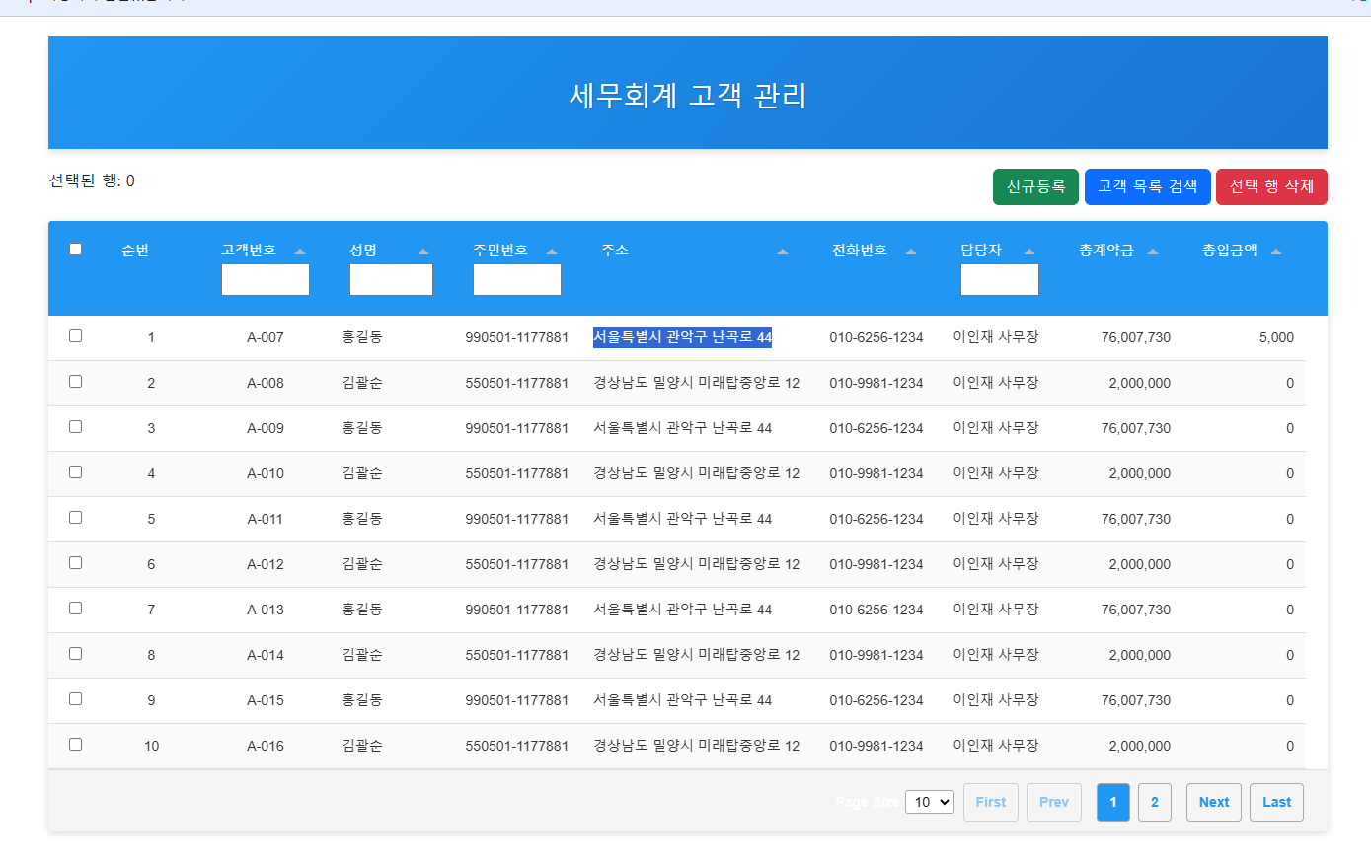Select page 1 in pagination
This screenshot has width=1371, height=863.
(1112, 802)
